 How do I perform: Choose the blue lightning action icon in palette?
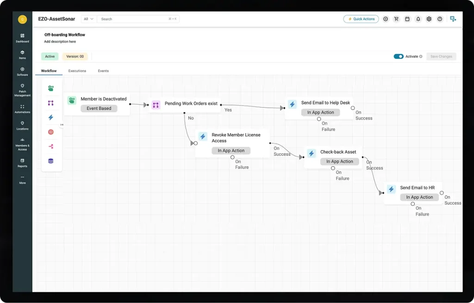[51, 117]
